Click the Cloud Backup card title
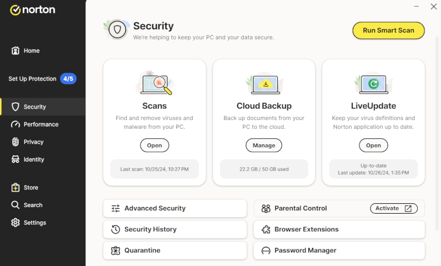The image size is (441, 266). tap(264, 106)
